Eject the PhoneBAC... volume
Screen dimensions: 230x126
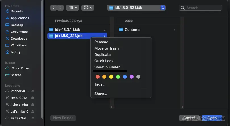coord(33,91)
